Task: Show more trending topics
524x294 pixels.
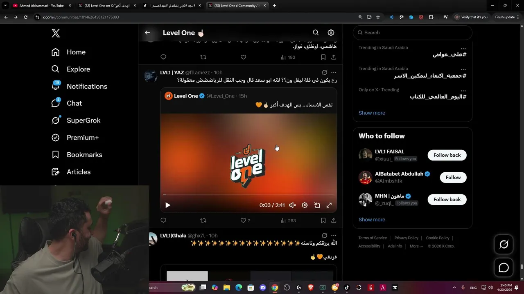Action: click(372, 113)
